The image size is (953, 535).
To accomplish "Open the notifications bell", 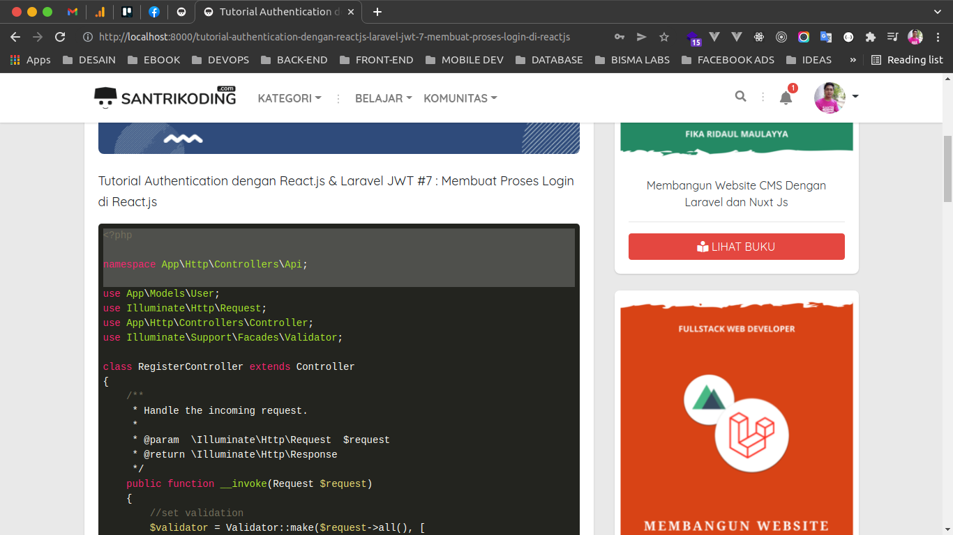I will pyautogui.click(x=786, y=98).
